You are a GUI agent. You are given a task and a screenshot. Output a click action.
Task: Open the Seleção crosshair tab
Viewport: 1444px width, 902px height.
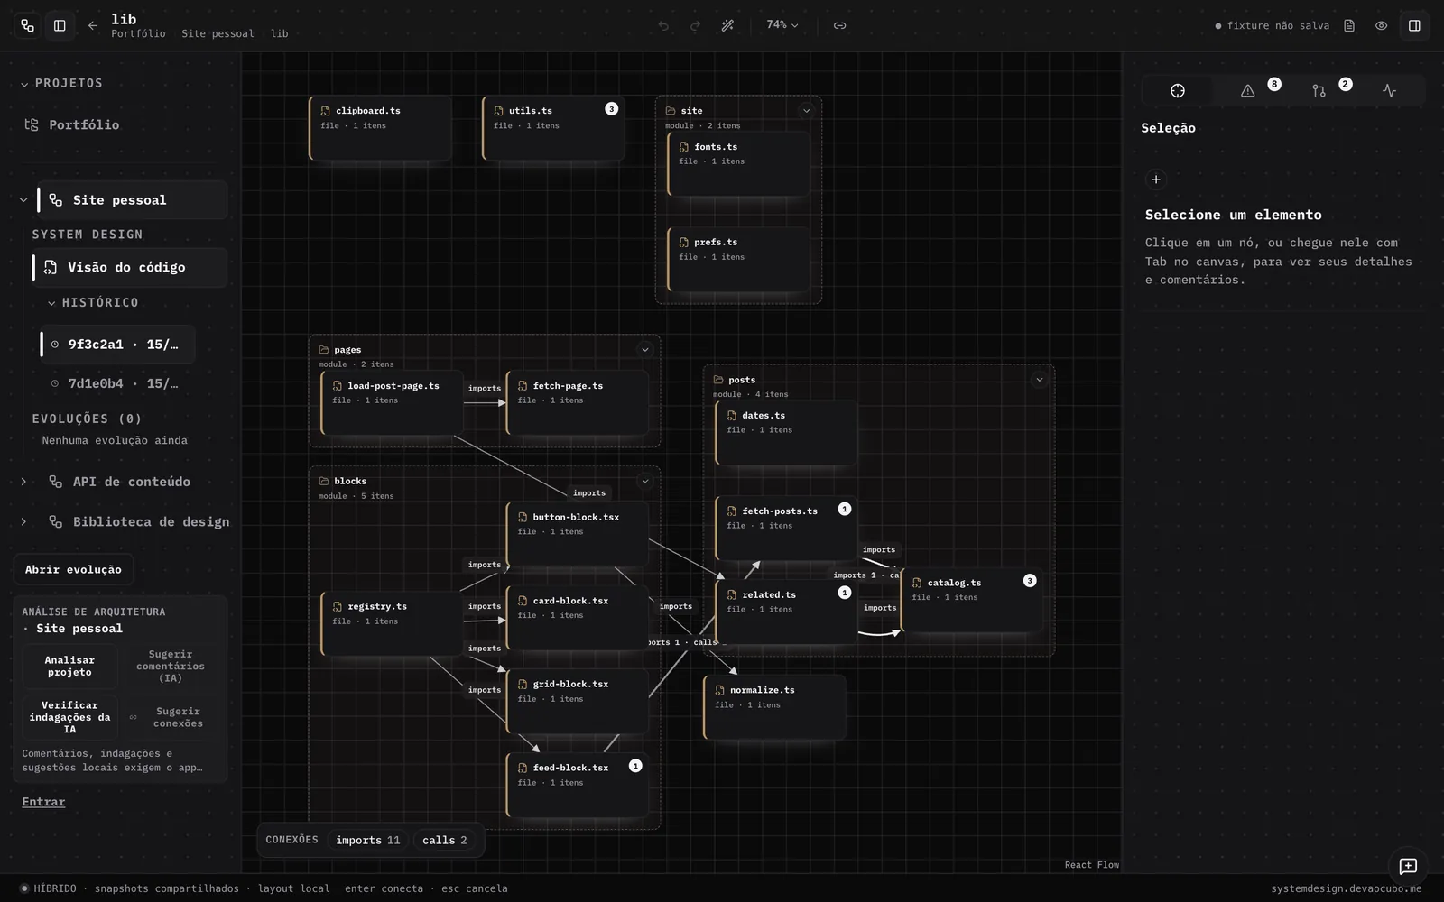pos(1177,90)
